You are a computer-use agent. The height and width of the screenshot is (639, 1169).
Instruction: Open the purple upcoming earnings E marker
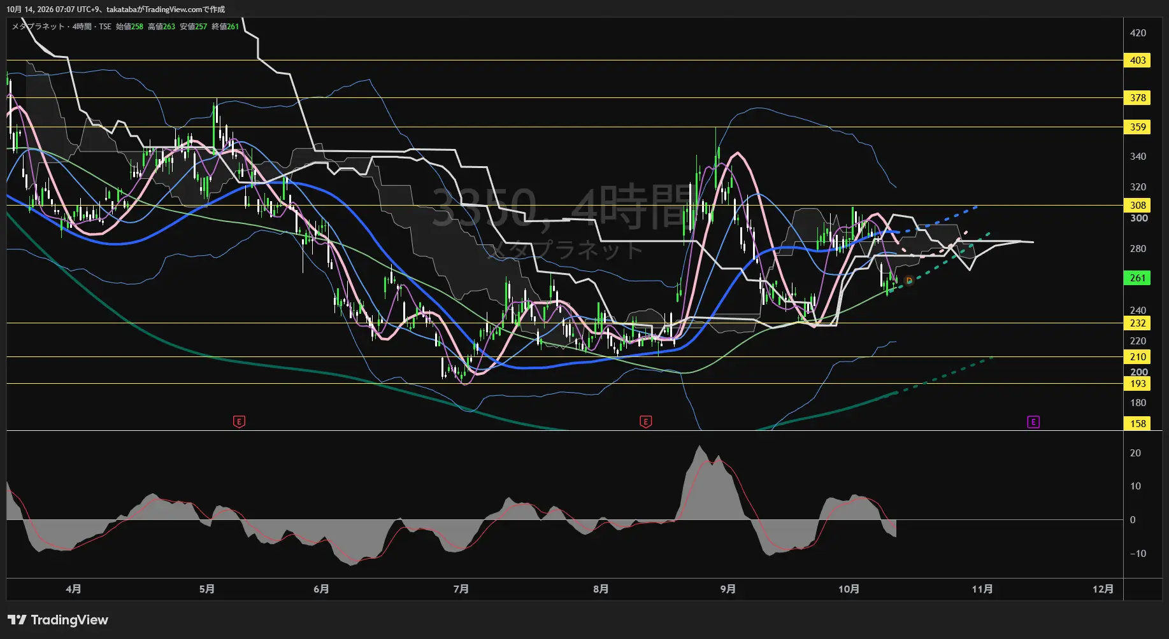click(1033, 422)
